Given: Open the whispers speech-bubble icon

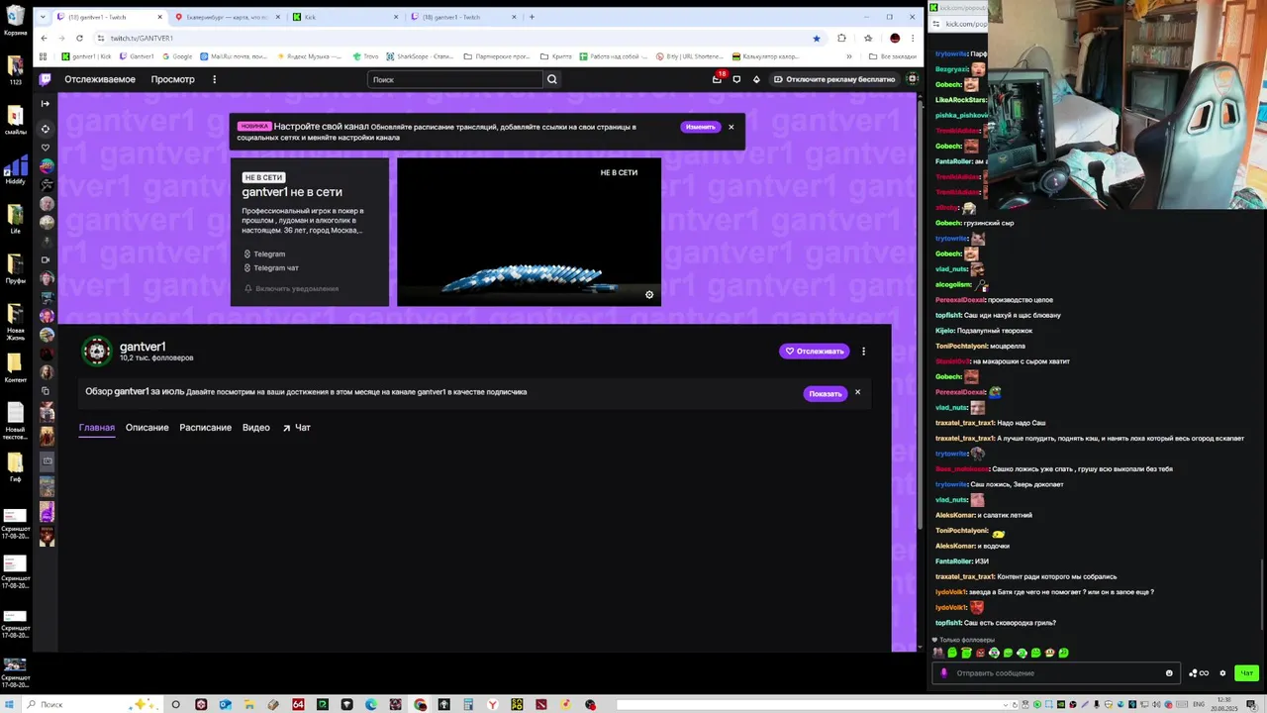Looking at the screenshot, I should click(x=736, y=79).
